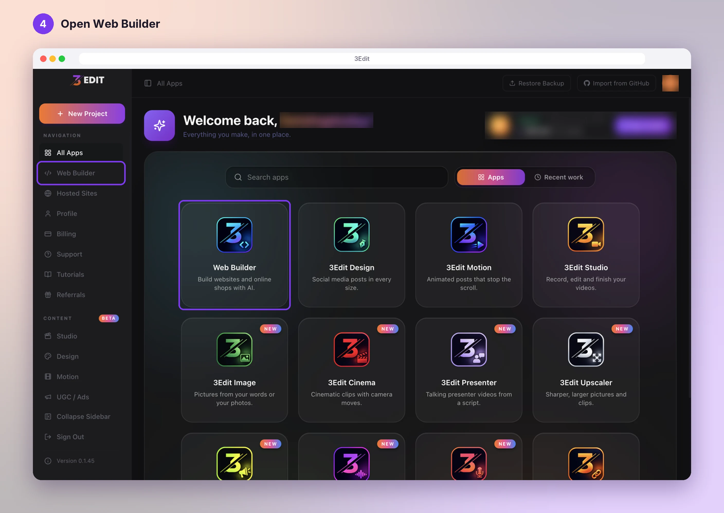
Task: Open Studio under Content
Action: point(81,336)
